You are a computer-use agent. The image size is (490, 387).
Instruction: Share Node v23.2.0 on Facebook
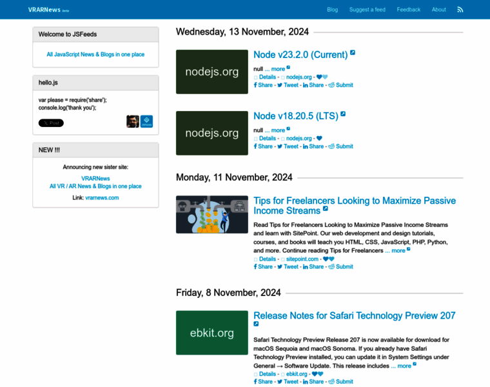coord(263,85)
